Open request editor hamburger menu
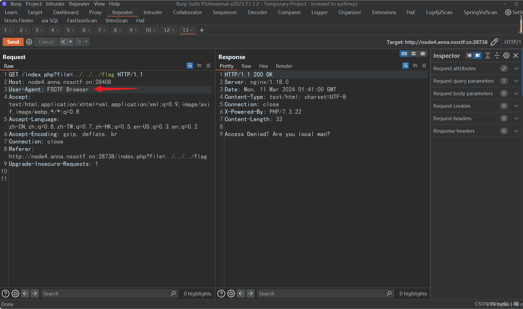The height and width of the screenshot is (309, 523). [209, 65]
